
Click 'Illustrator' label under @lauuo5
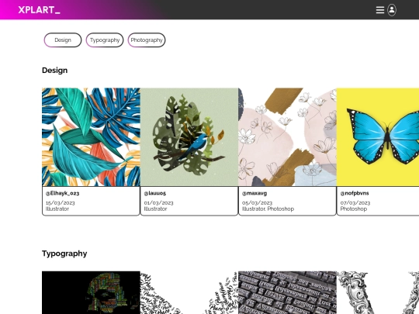(155, 209)
